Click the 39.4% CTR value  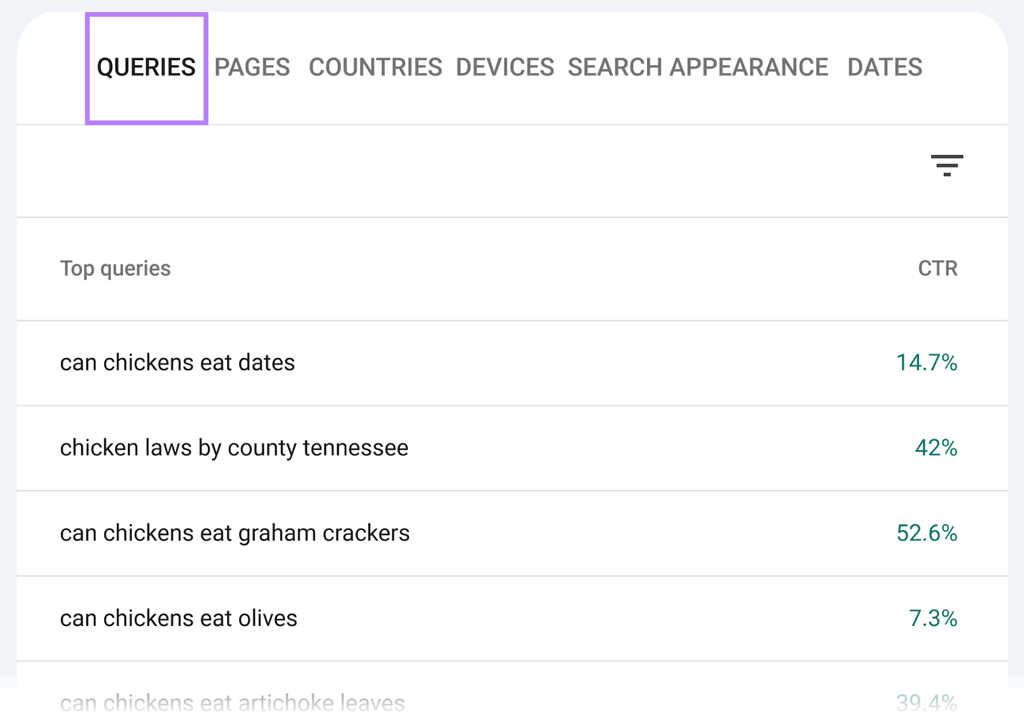pos(926,703)
